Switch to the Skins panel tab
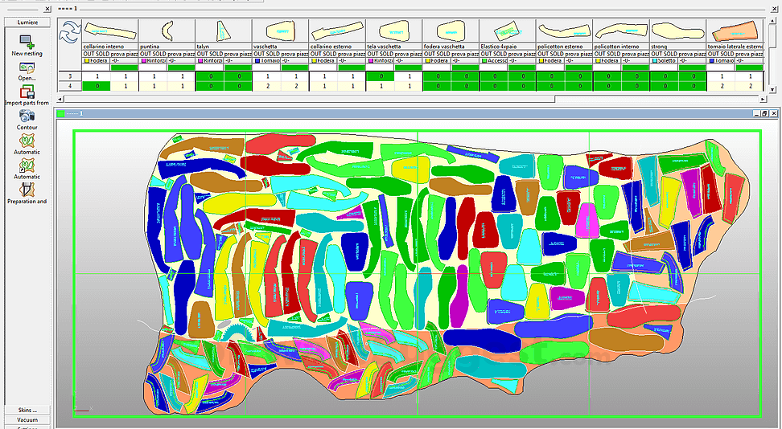Viewport: 782px width, 429px height. click(27, 410)
